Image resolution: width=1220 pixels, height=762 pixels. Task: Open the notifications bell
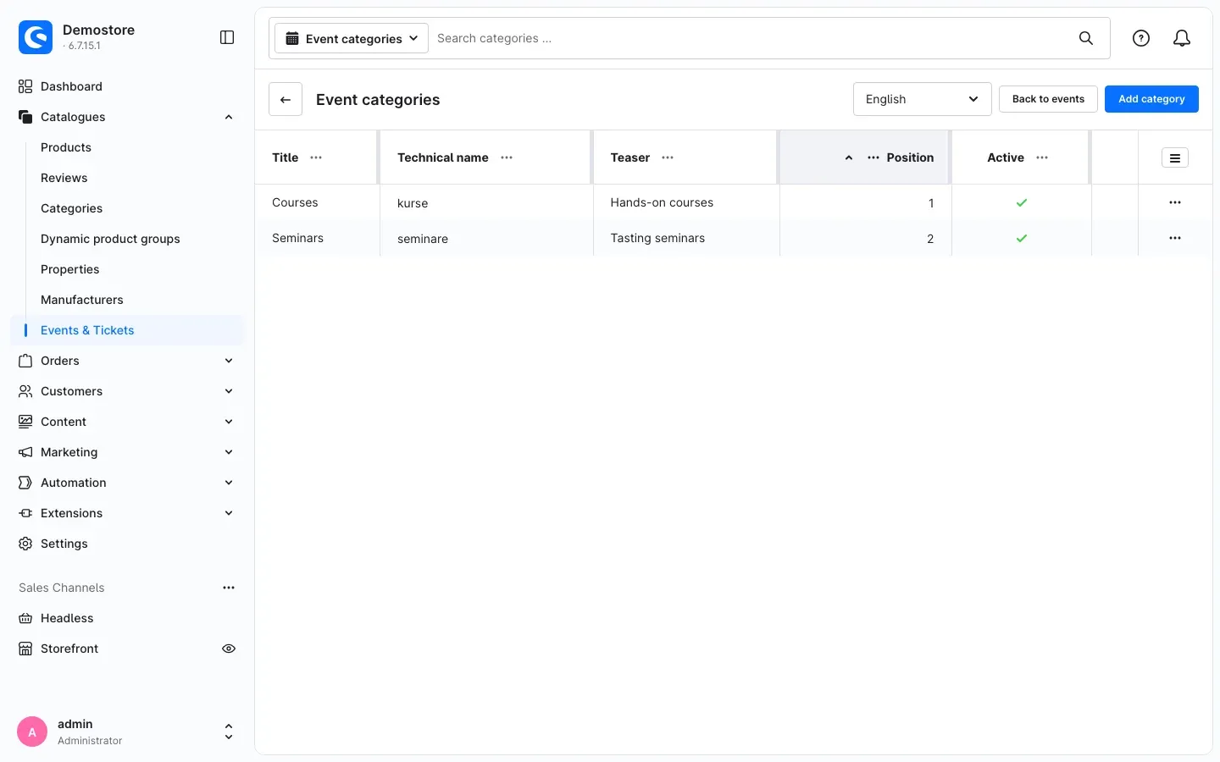1182,38
